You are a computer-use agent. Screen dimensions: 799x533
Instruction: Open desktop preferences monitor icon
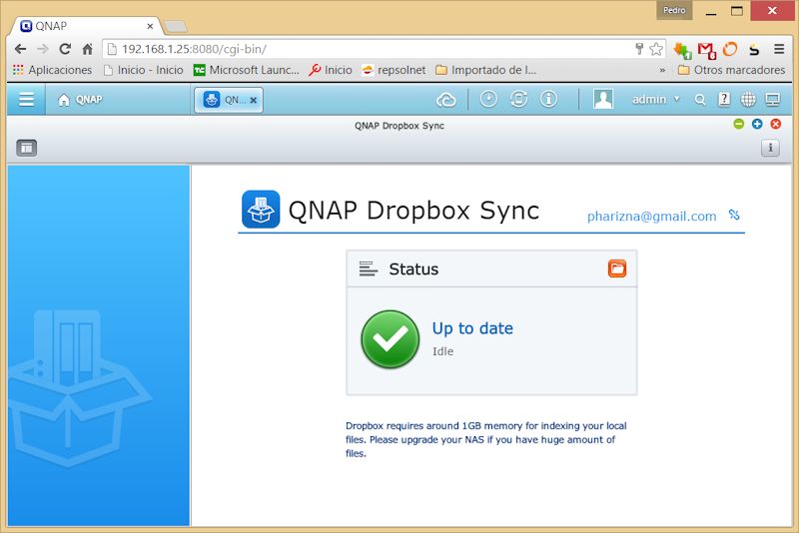pos(772,100)
